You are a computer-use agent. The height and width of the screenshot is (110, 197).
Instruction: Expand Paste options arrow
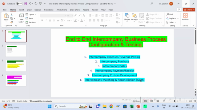6,22
